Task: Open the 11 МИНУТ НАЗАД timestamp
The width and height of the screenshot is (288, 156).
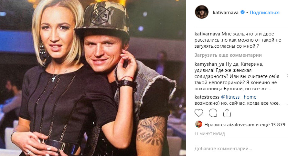Action: pos(209,134)
